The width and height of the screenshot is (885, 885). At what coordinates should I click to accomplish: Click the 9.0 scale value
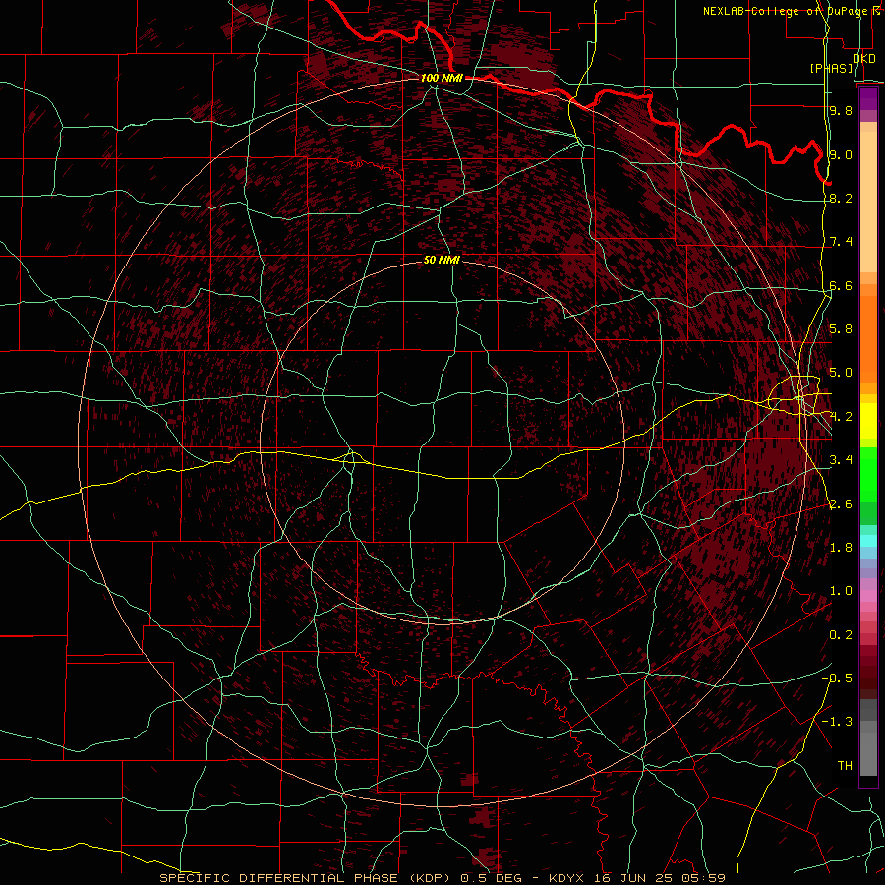pyautogui.click(x=841, y=154)
